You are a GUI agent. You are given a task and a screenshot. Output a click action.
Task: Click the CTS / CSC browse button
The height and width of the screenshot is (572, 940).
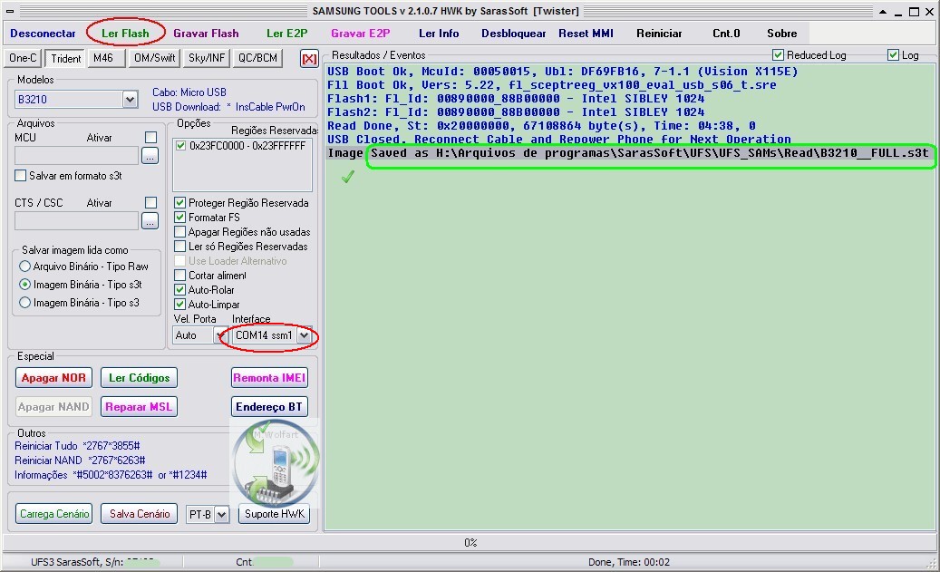[x=150, y=220]
